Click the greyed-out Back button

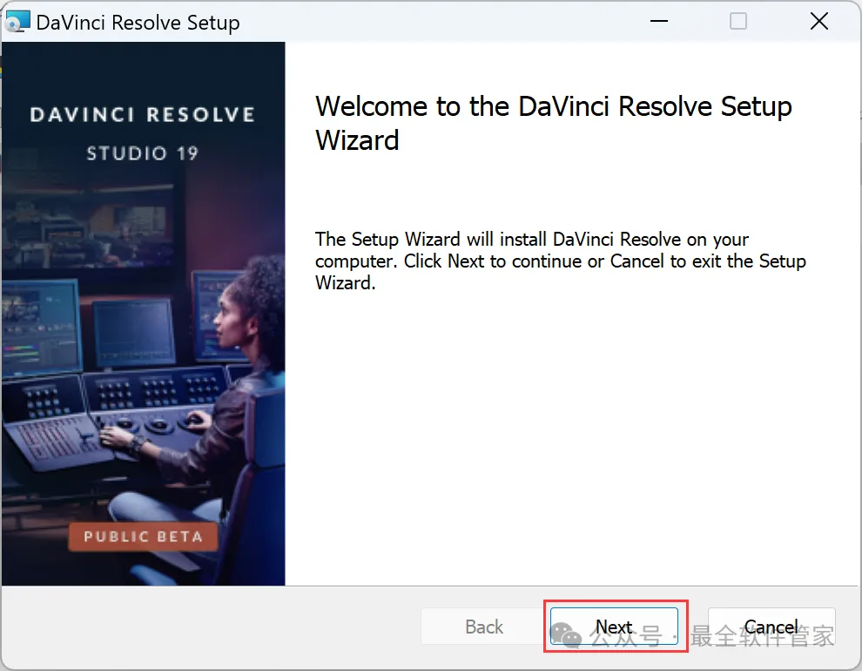(x=484, y=626)
